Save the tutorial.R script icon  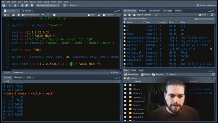tap(18, 15)
